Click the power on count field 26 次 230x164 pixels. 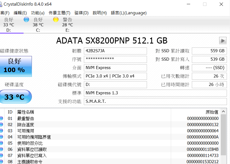tap(209, 76)
